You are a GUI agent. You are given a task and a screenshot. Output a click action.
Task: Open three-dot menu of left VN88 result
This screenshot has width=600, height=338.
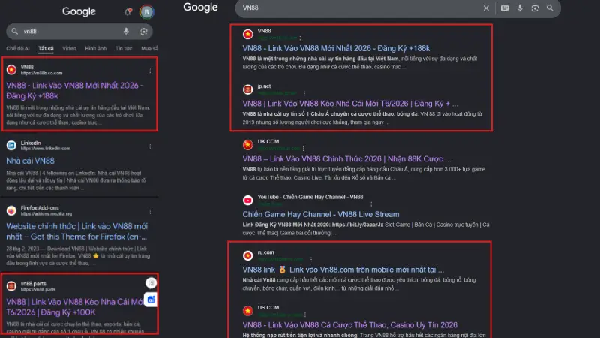click(150, 71)
